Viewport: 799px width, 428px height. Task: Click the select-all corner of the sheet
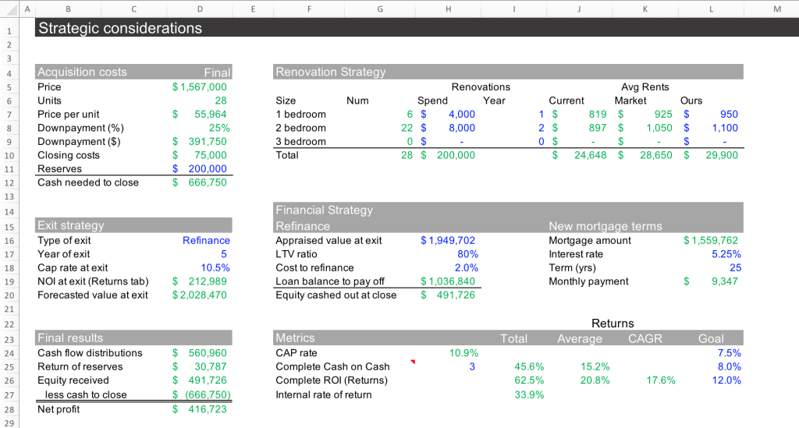(x=8, y=9)
